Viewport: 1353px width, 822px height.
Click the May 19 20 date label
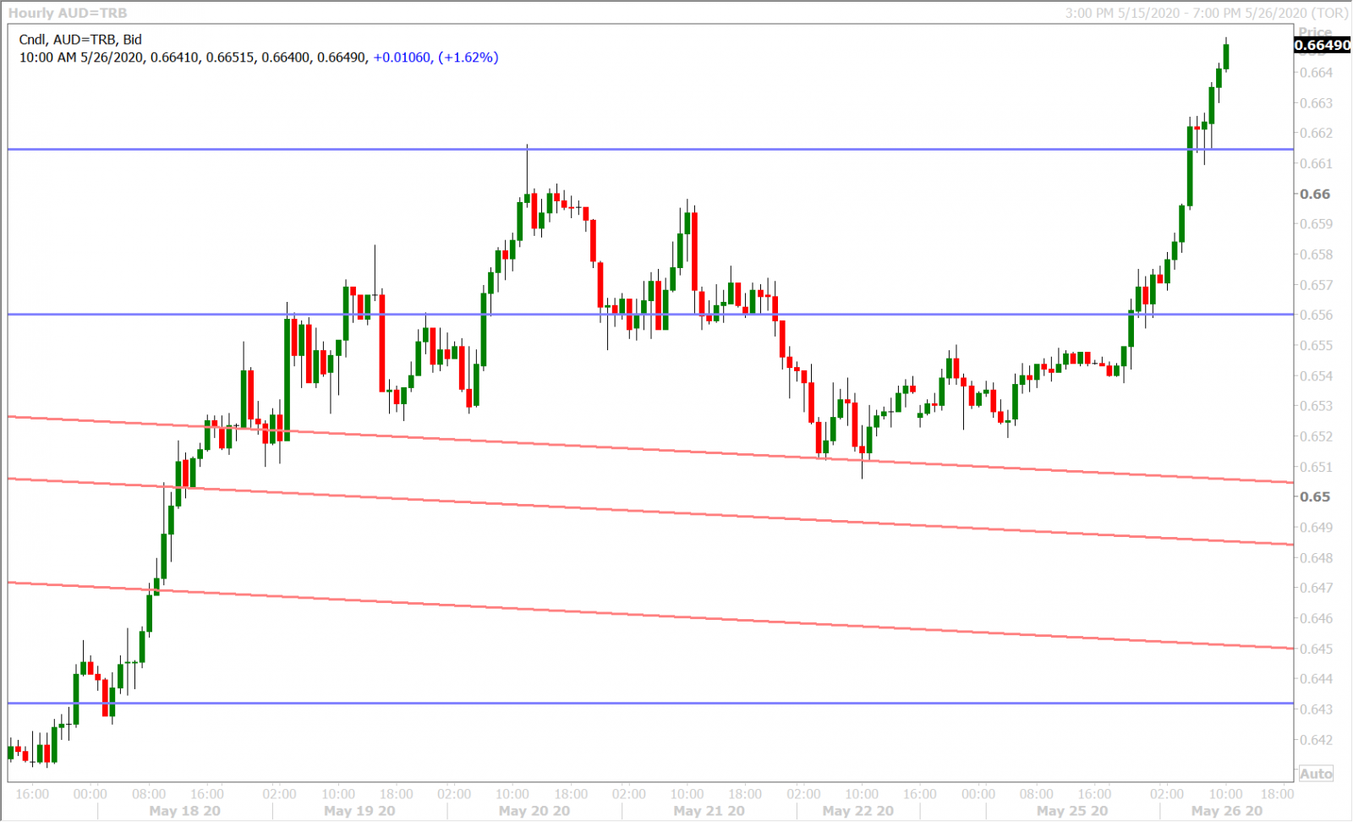click(x=359, y=811)
